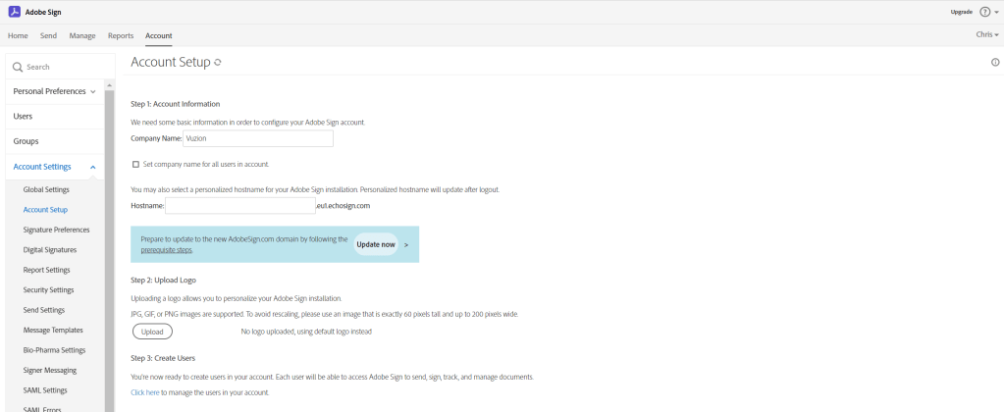Click the Update now button
Image resolution: width=1004 pixels, height=412 pixels.
pyautogui.click(x=376, y=244)
